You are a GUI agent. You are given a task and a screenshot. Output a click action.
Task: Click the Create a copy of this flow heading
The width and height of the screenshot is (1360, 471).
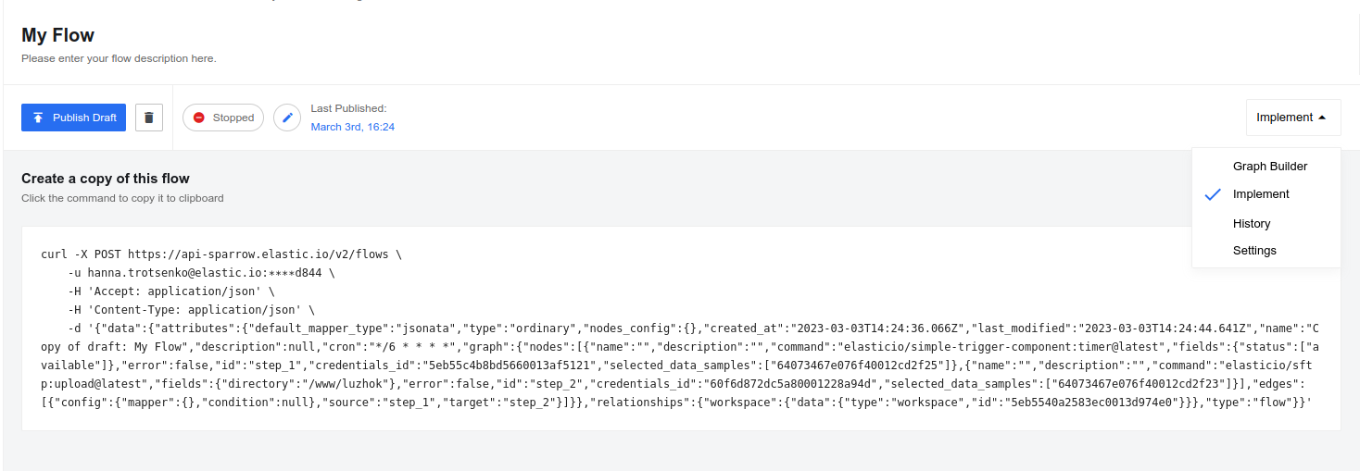(106, 179)
